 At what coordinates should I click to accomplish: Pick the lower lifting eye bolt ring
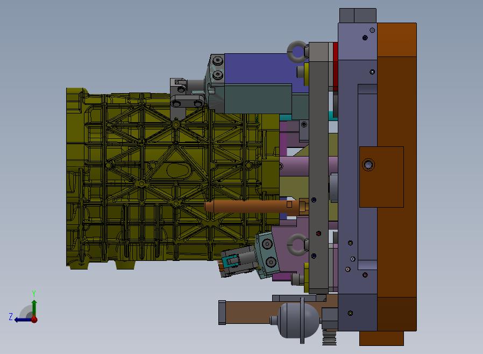297,245
